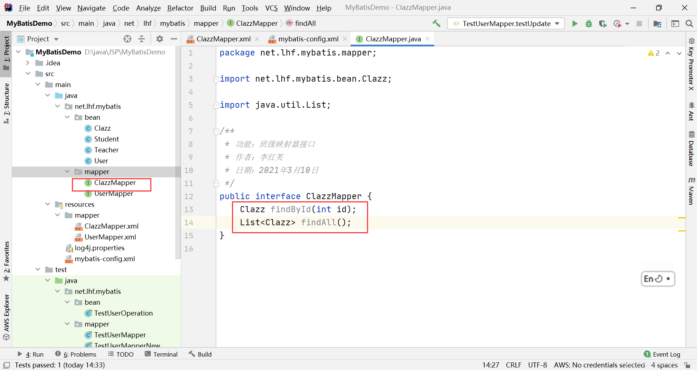Open Project panel settings gear
This screenshot has height=370, width=697.
click(x=159, y=39)
